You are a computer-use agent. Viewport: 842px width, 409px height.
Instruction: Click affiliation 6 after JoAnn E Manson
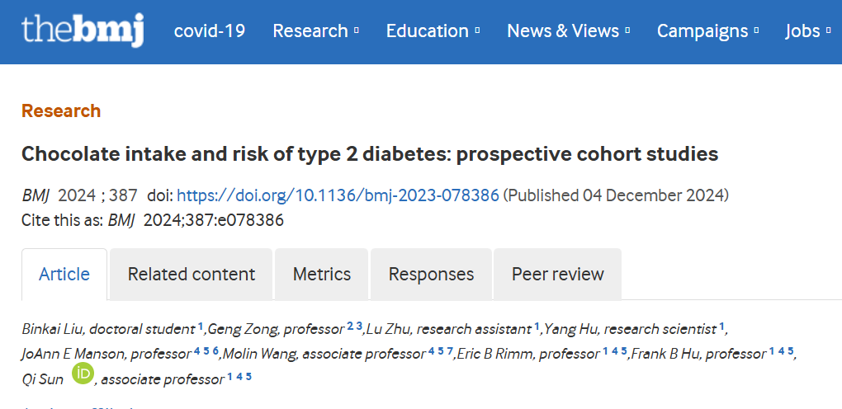pyautogui.click(x=215, y=351)
